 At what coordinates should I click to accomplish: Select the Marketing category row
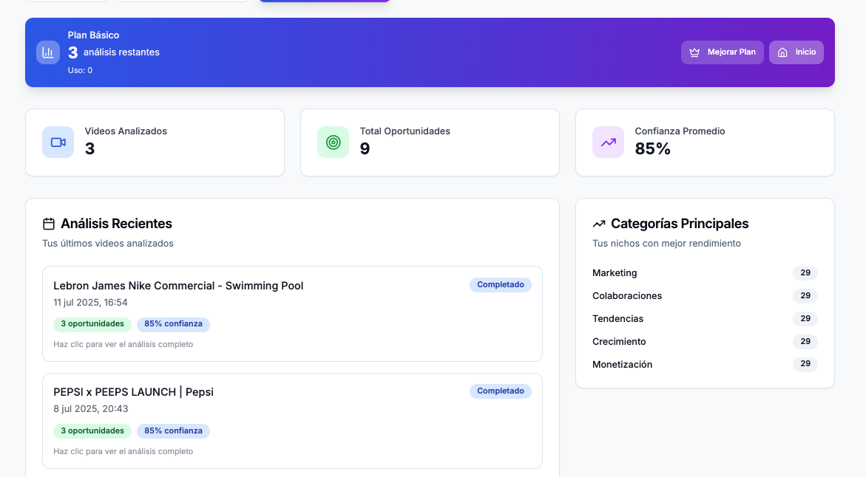(705, 273)
